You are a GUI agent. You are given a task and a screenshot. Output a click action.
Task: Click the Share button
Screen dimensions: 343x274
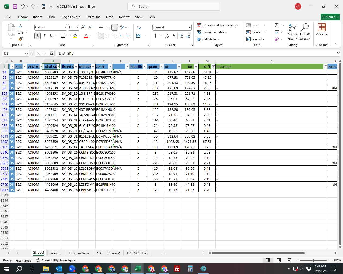point(330,17)
